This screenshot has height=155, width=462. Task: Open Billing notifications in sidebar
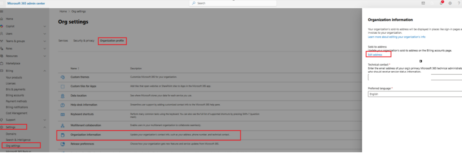coord(17,107)
